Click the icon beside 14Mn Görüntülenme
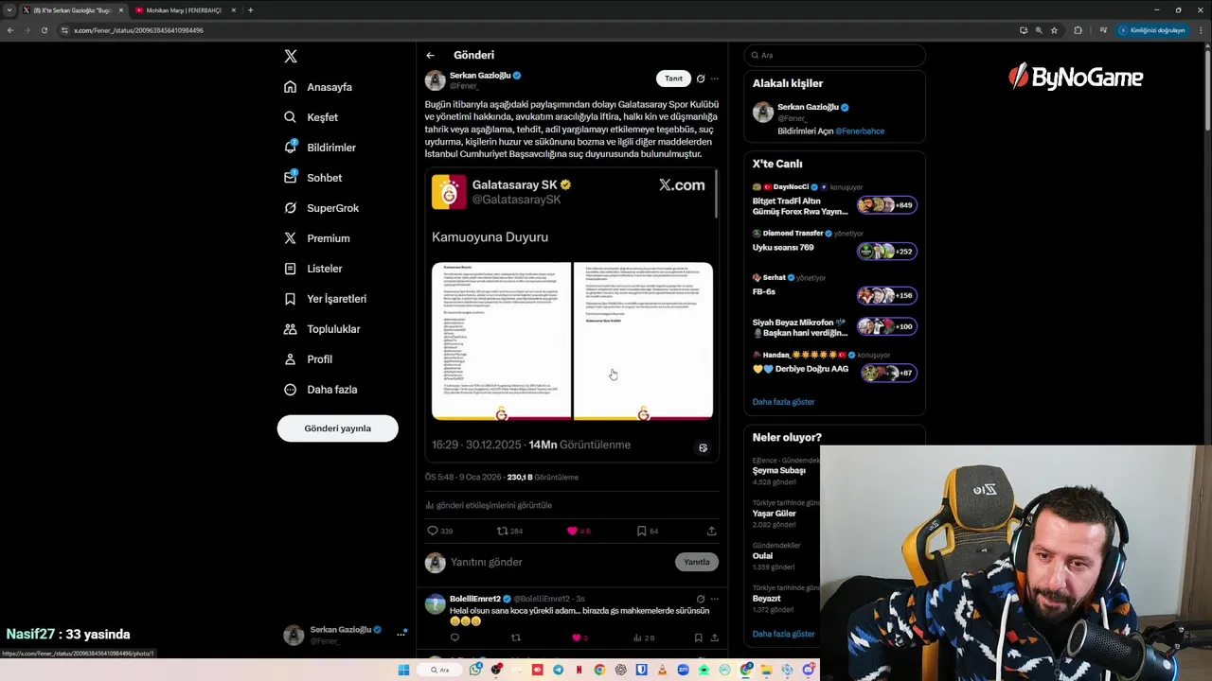1212x681 pixels. [x=703, y=448]
